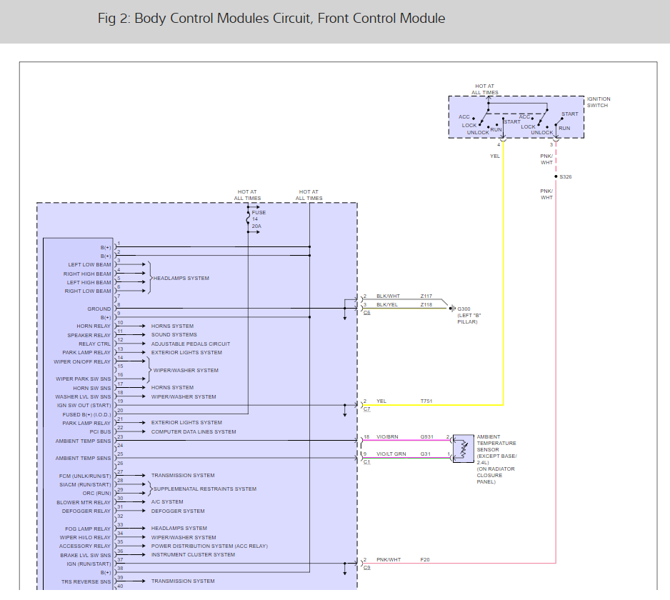Click the FUSE 14 20A label
The image size is (670, 600).
coord(259,219)
